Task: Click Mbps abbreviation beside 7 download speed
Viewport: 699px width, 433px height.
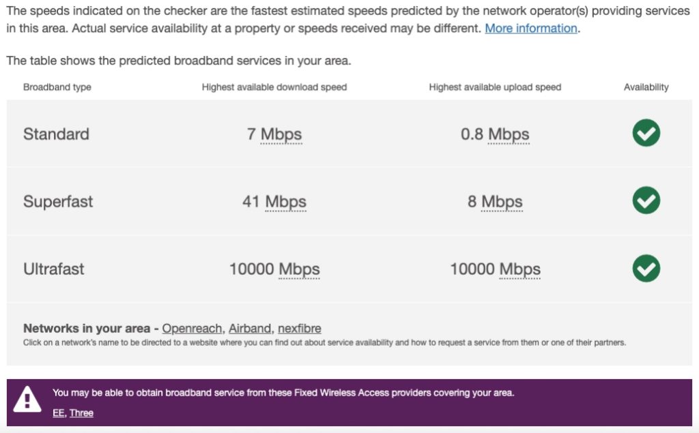Action: coord(281,134)
